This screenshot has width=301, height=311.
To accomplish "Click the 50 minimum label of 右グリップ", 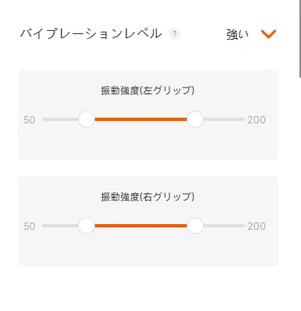I will coord(29,226).
